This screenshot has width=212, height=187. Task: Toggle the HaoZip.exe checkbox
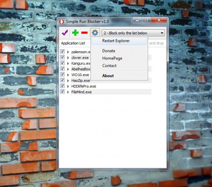[x=62, y=80]
